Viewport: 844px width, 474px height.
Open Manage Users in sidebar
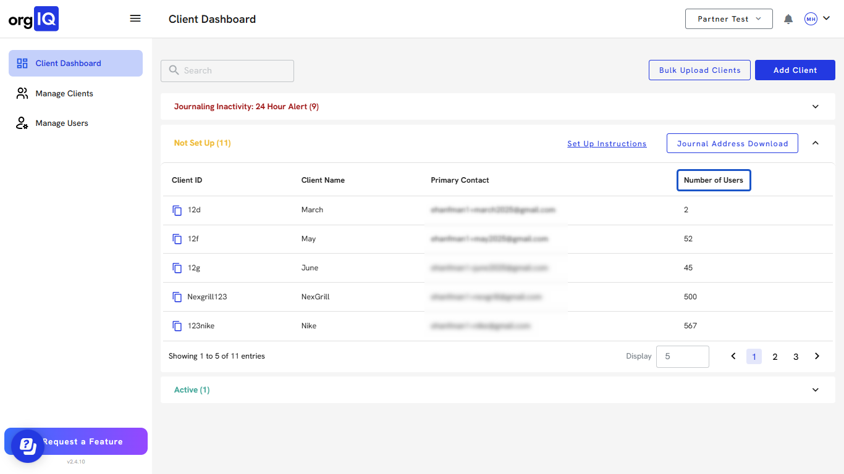click(x=62, y=123)
